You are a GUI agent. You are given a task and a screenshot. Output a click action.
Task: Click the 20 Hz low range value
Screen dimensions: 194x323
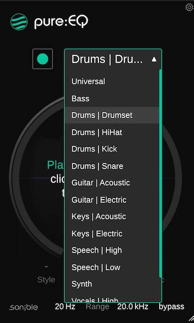point(65,307)
